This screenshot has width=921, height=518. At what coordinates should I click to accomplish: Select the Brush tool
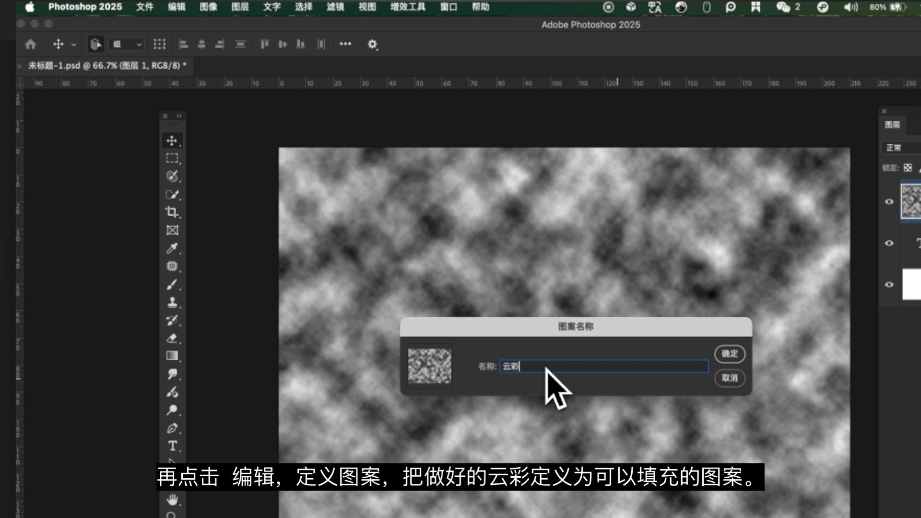(172, 284)
